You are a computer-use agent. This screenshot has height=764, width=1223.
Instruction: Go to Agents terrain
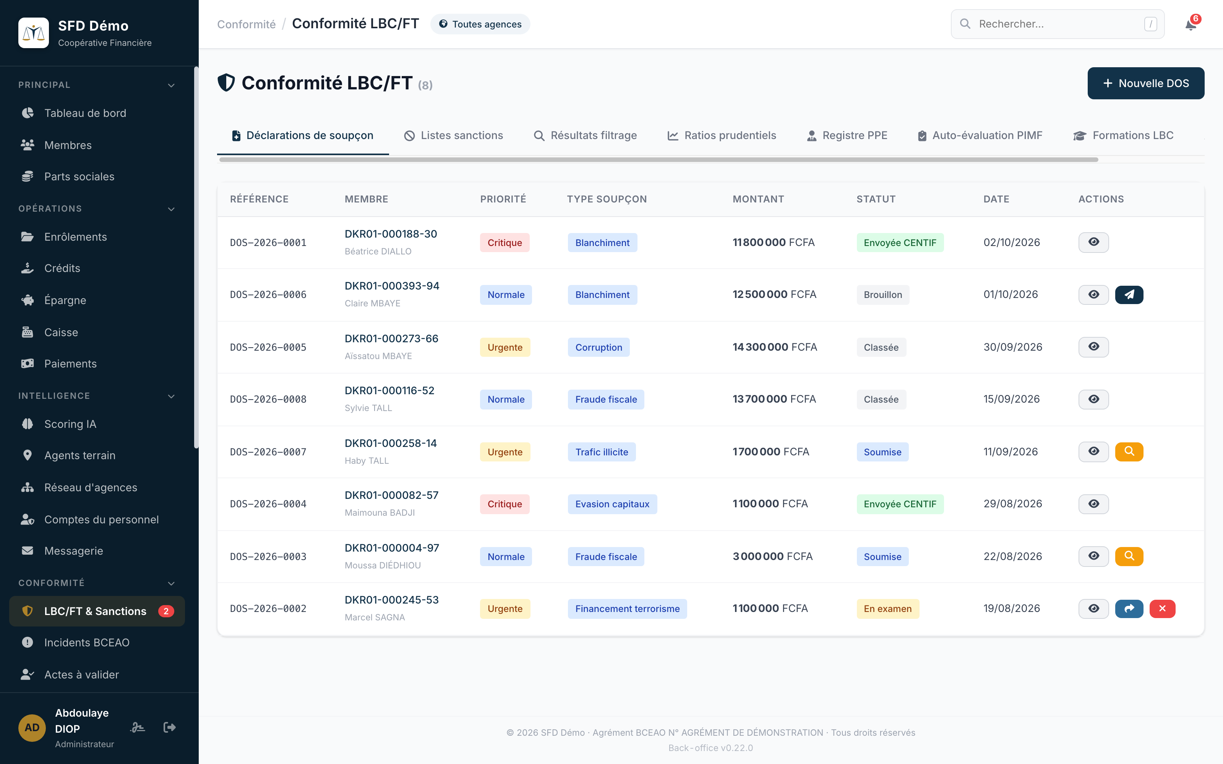click(x=97, y=455)
